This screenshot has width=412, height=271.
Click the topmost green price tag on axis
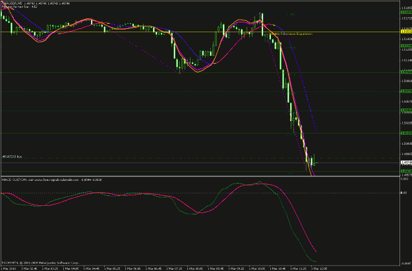(406, 12)
